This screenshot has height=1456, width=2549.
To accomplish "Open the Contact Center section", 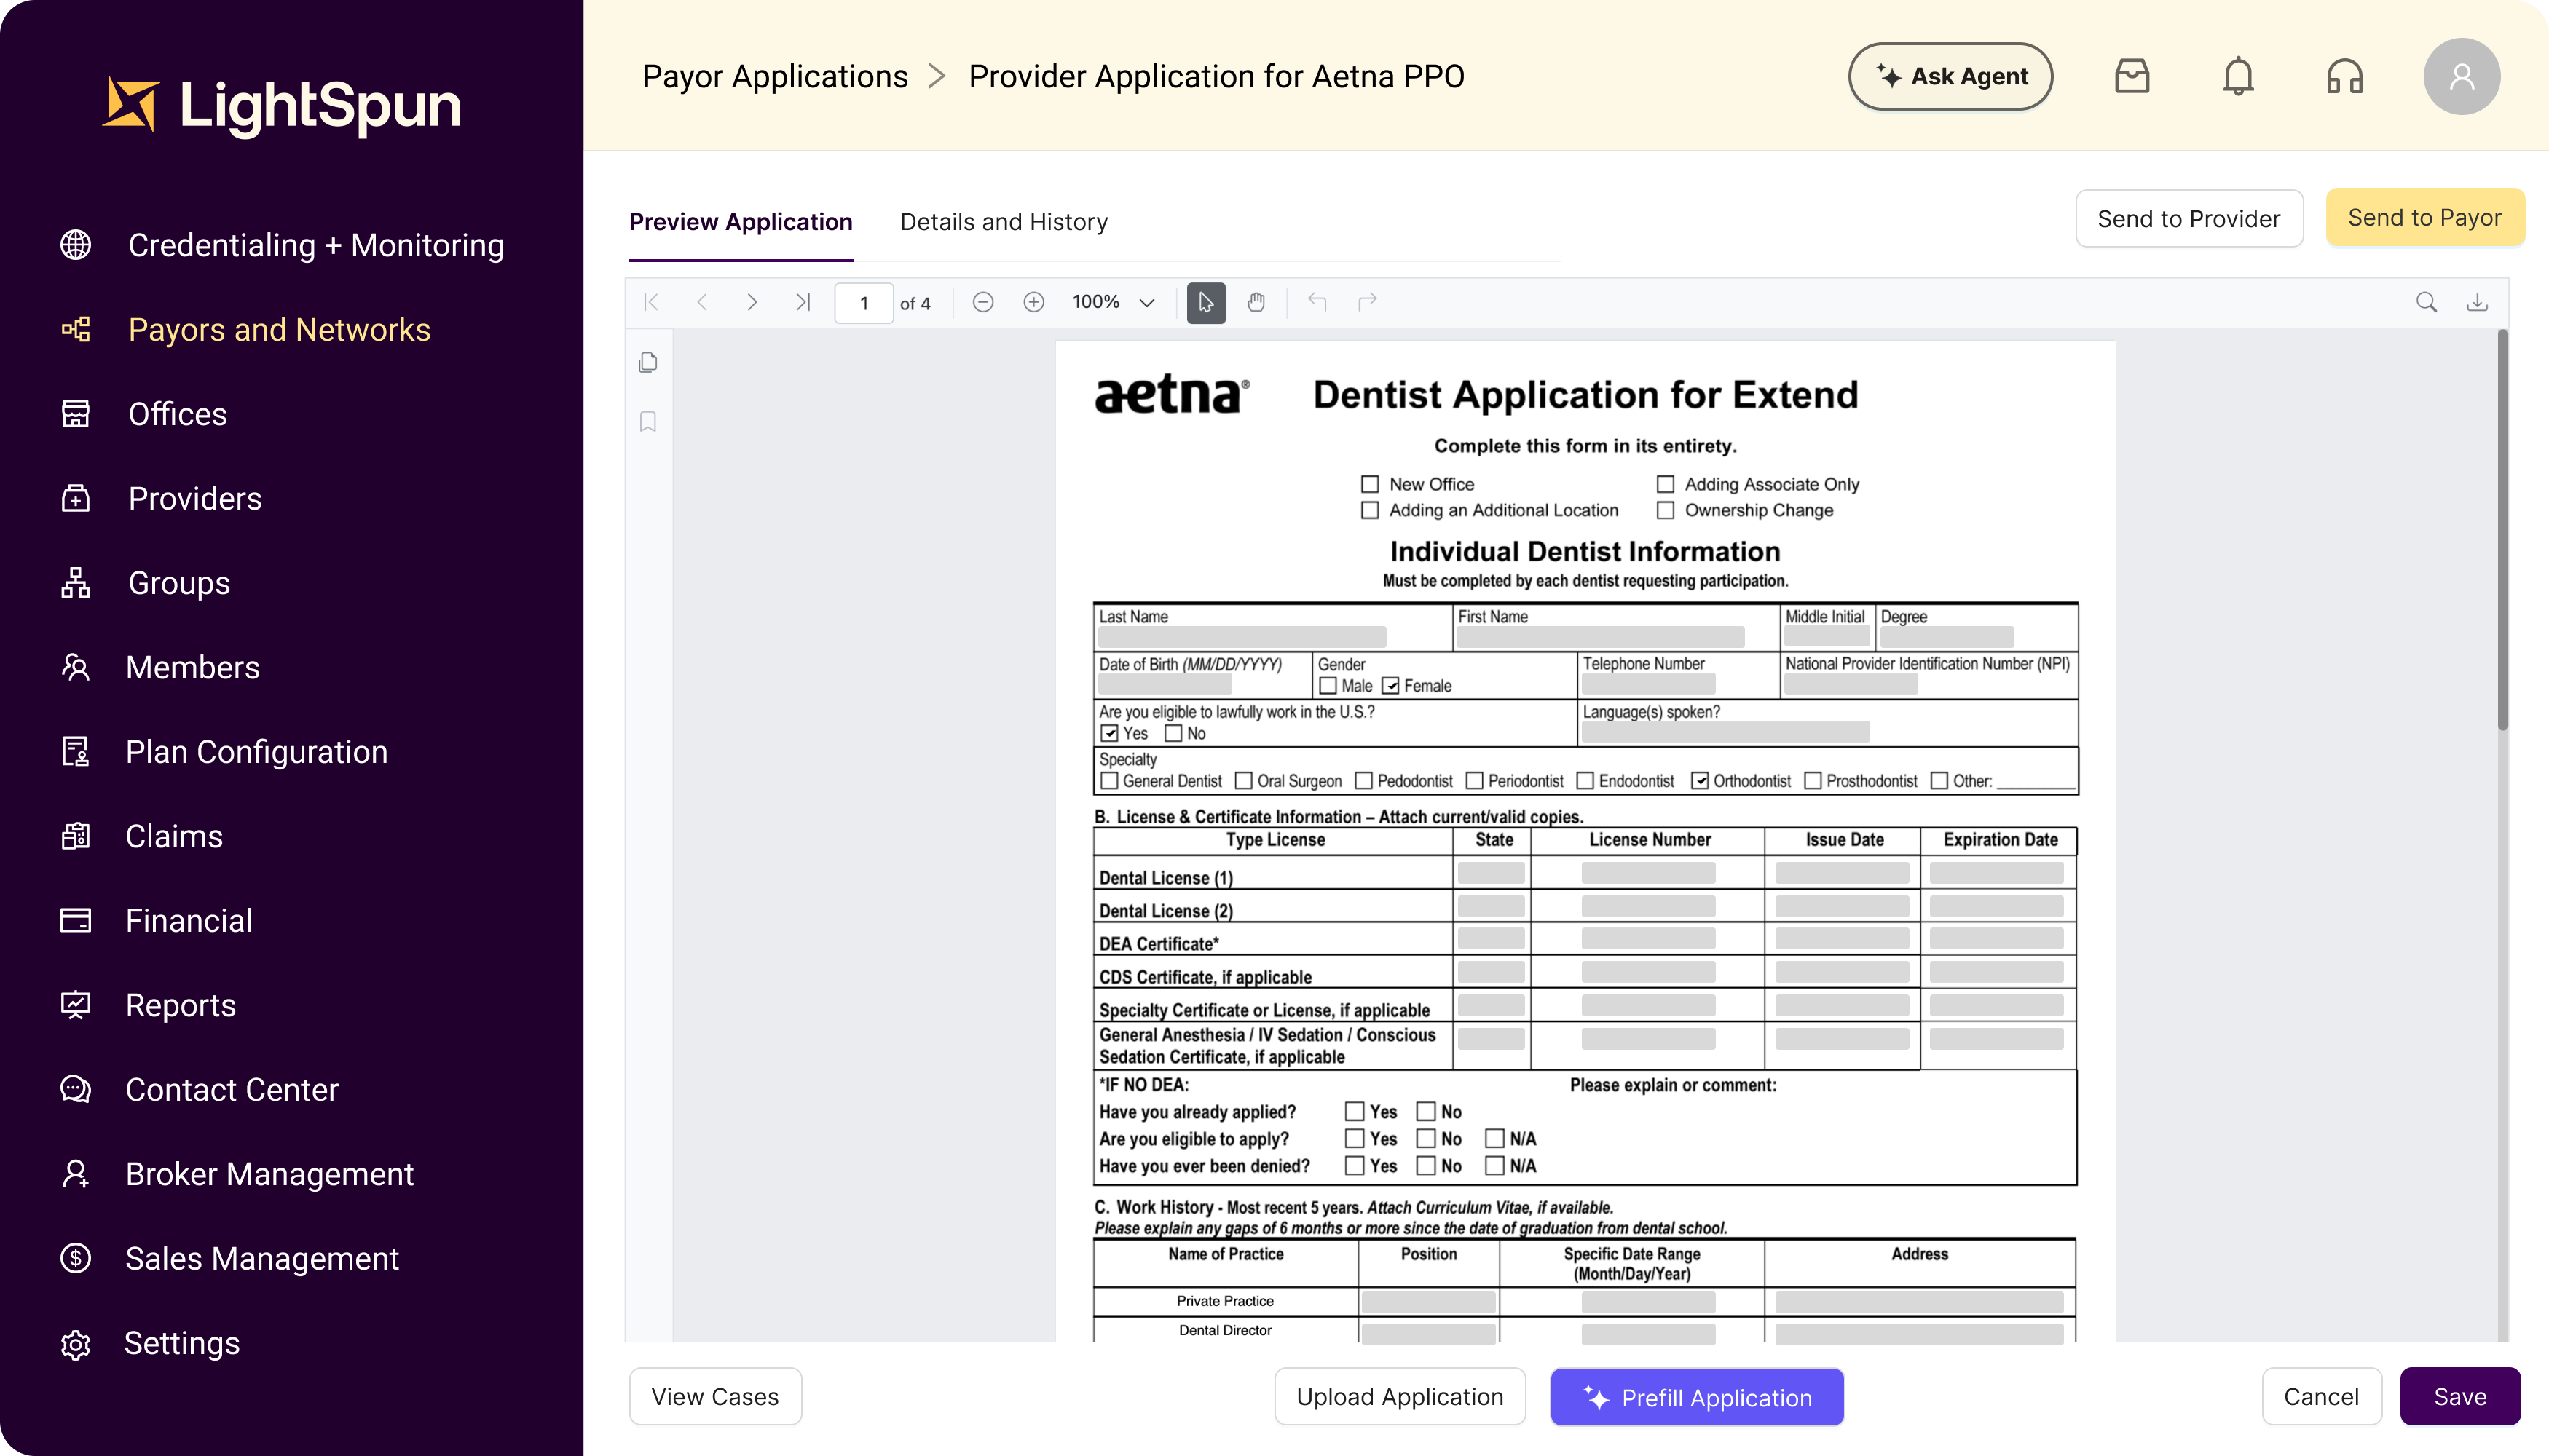I will (232, 1090).
